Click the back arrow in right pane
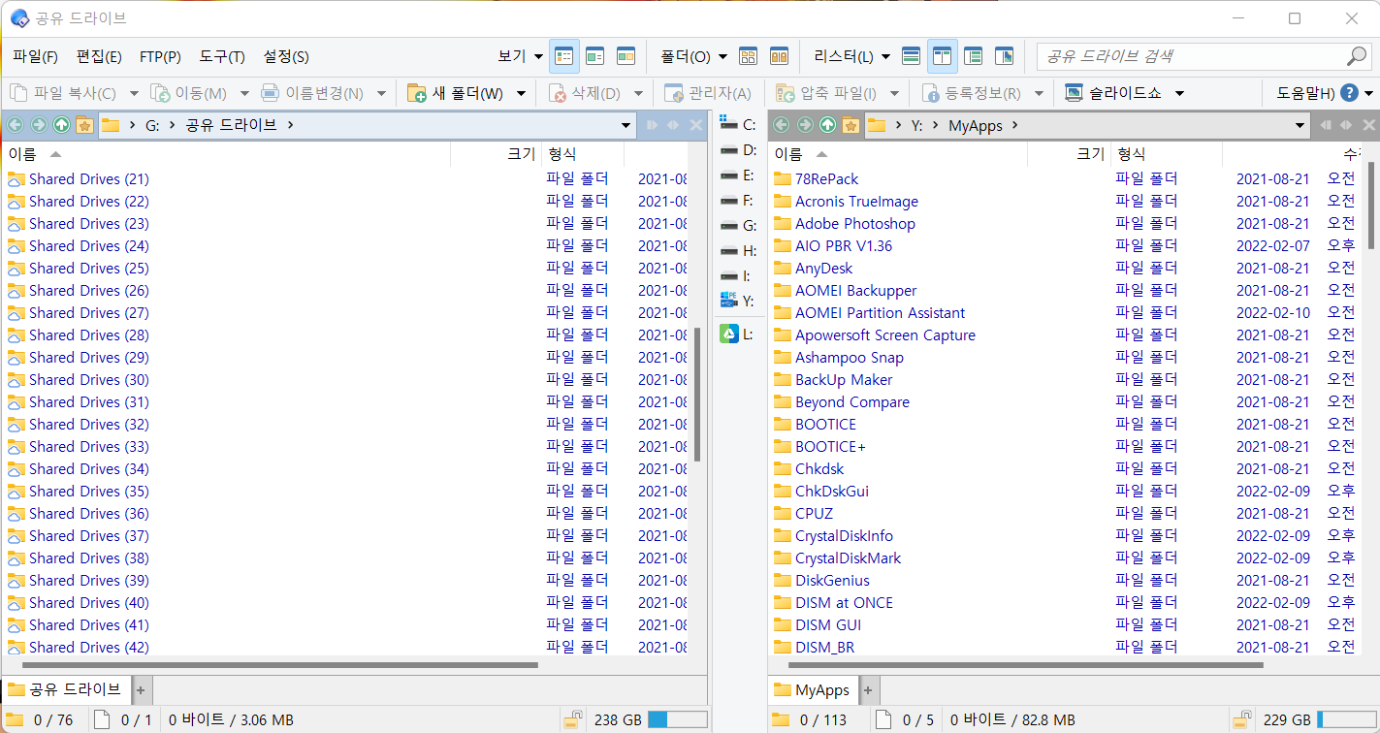Image resolution: width=1380 pixels, height=733 pixels. click(781, 125)
